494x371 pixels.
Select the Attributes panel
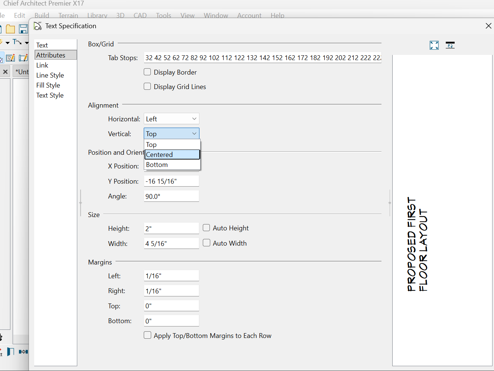56,55
